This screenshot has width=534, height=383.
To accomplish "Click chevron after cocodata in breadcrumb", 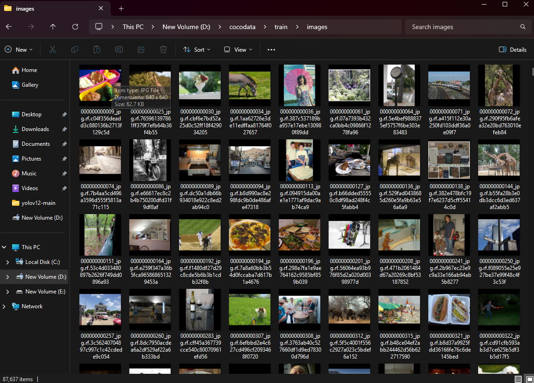I will pos(265,27).
